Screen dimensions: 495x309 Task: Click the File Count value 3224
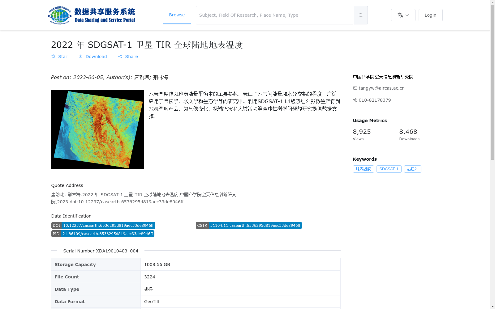[150, 277]
